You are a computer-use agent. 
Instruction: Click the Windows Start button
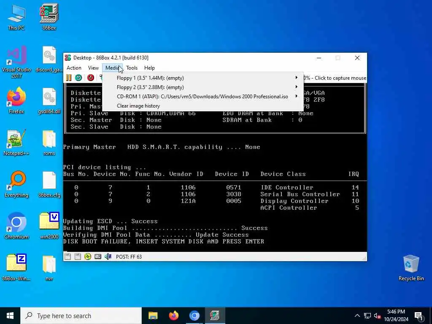point(10,316)
